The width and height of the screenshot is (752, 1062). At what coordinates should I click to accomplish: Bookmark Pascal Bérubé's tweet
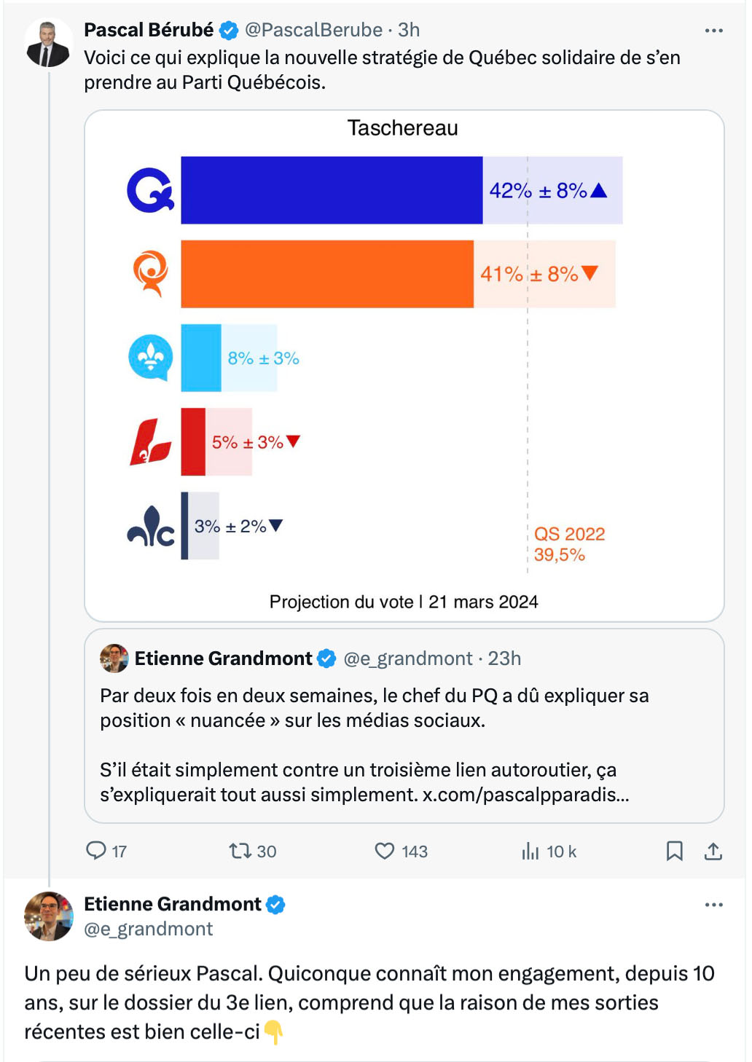pos(675,851)
